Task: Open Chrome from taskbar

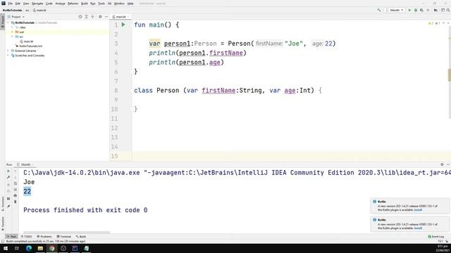Action: tap(51, 248)
